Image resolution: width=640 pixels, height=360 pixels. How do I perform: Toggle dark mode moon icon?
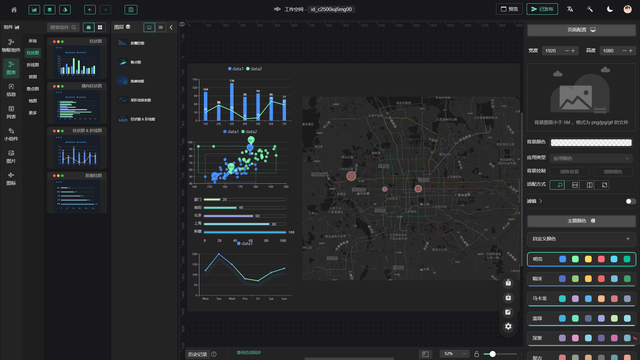pos(610,9)
